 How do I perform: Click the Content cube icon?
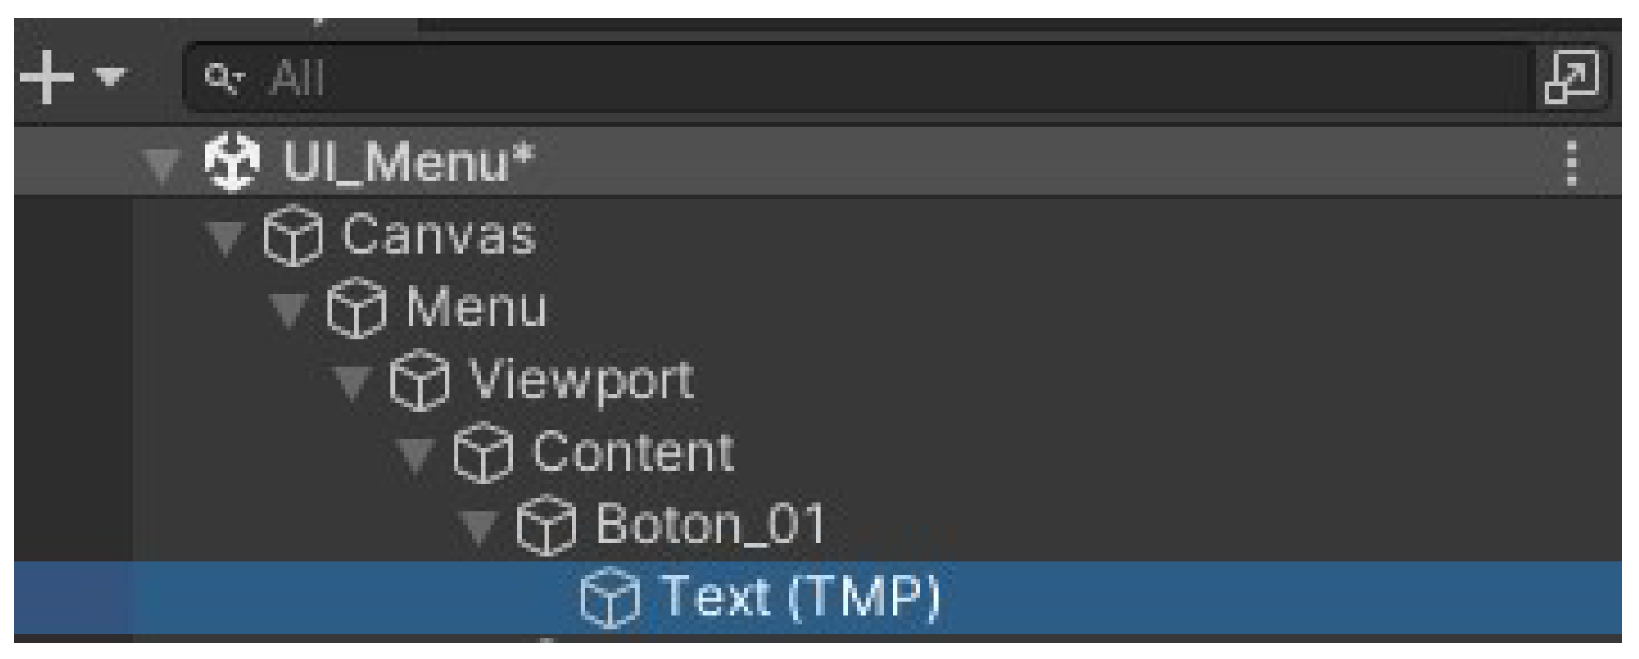(x=483, y=453)
